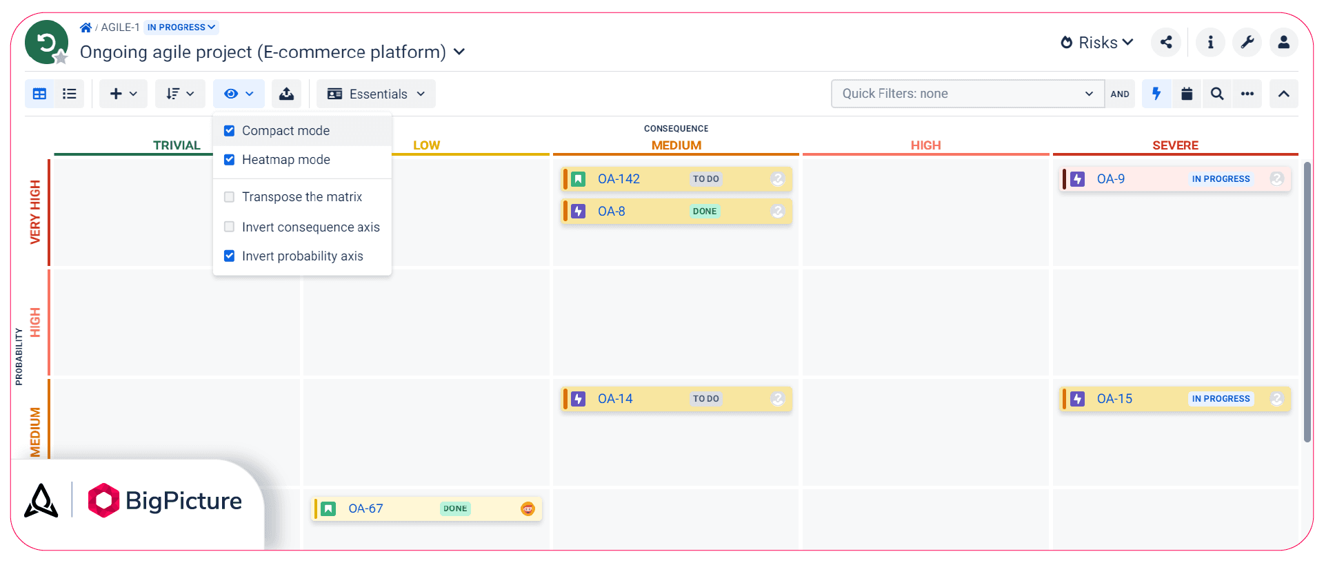Open the calendar icon in toolbar
Viewport: 1324px width, 565px height.
[x=1187, y=94]
